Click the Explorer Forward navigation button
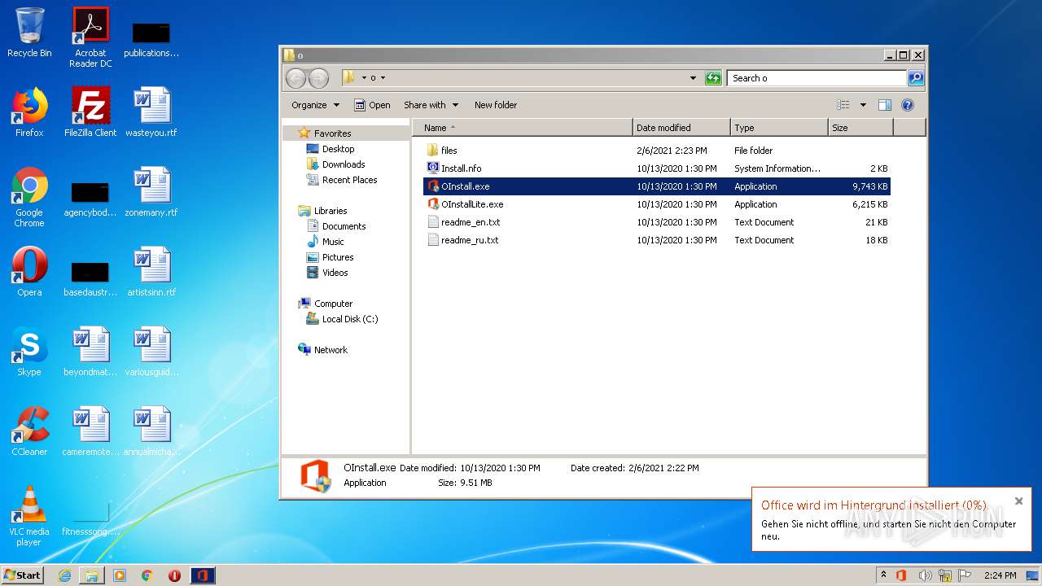The height and width of the screenshot is (586, 1042). 318,78
